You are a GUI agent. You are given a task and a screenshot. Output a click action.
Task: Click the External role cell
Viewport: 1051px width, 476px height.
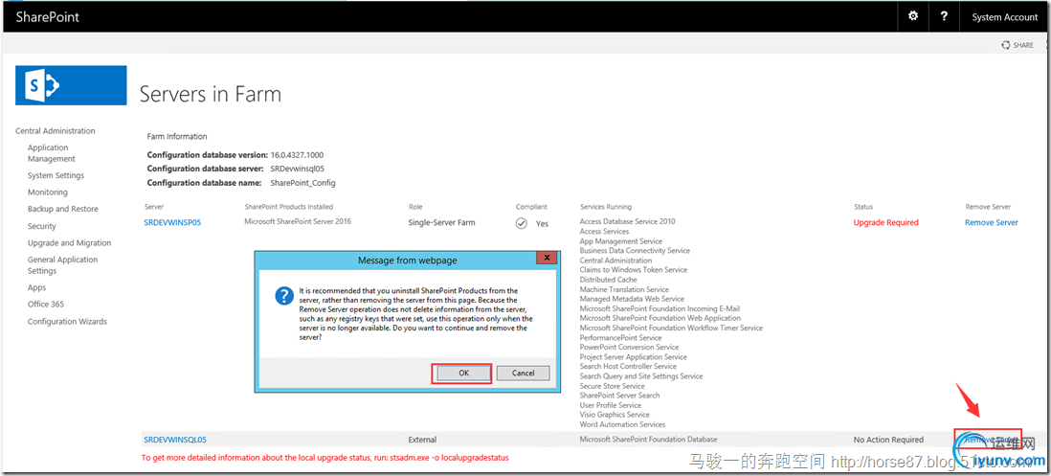[x=422, y=440]
